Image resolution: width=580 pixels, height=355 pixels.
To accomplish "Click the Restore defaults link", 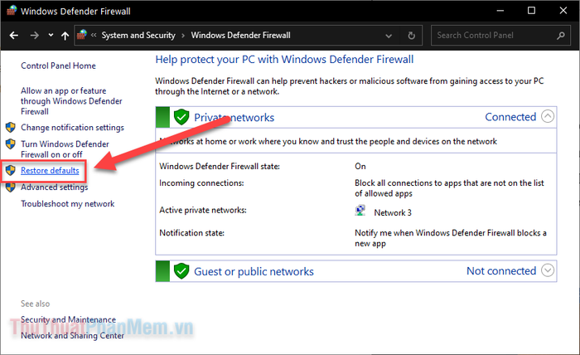I will (x=50, y=170).
